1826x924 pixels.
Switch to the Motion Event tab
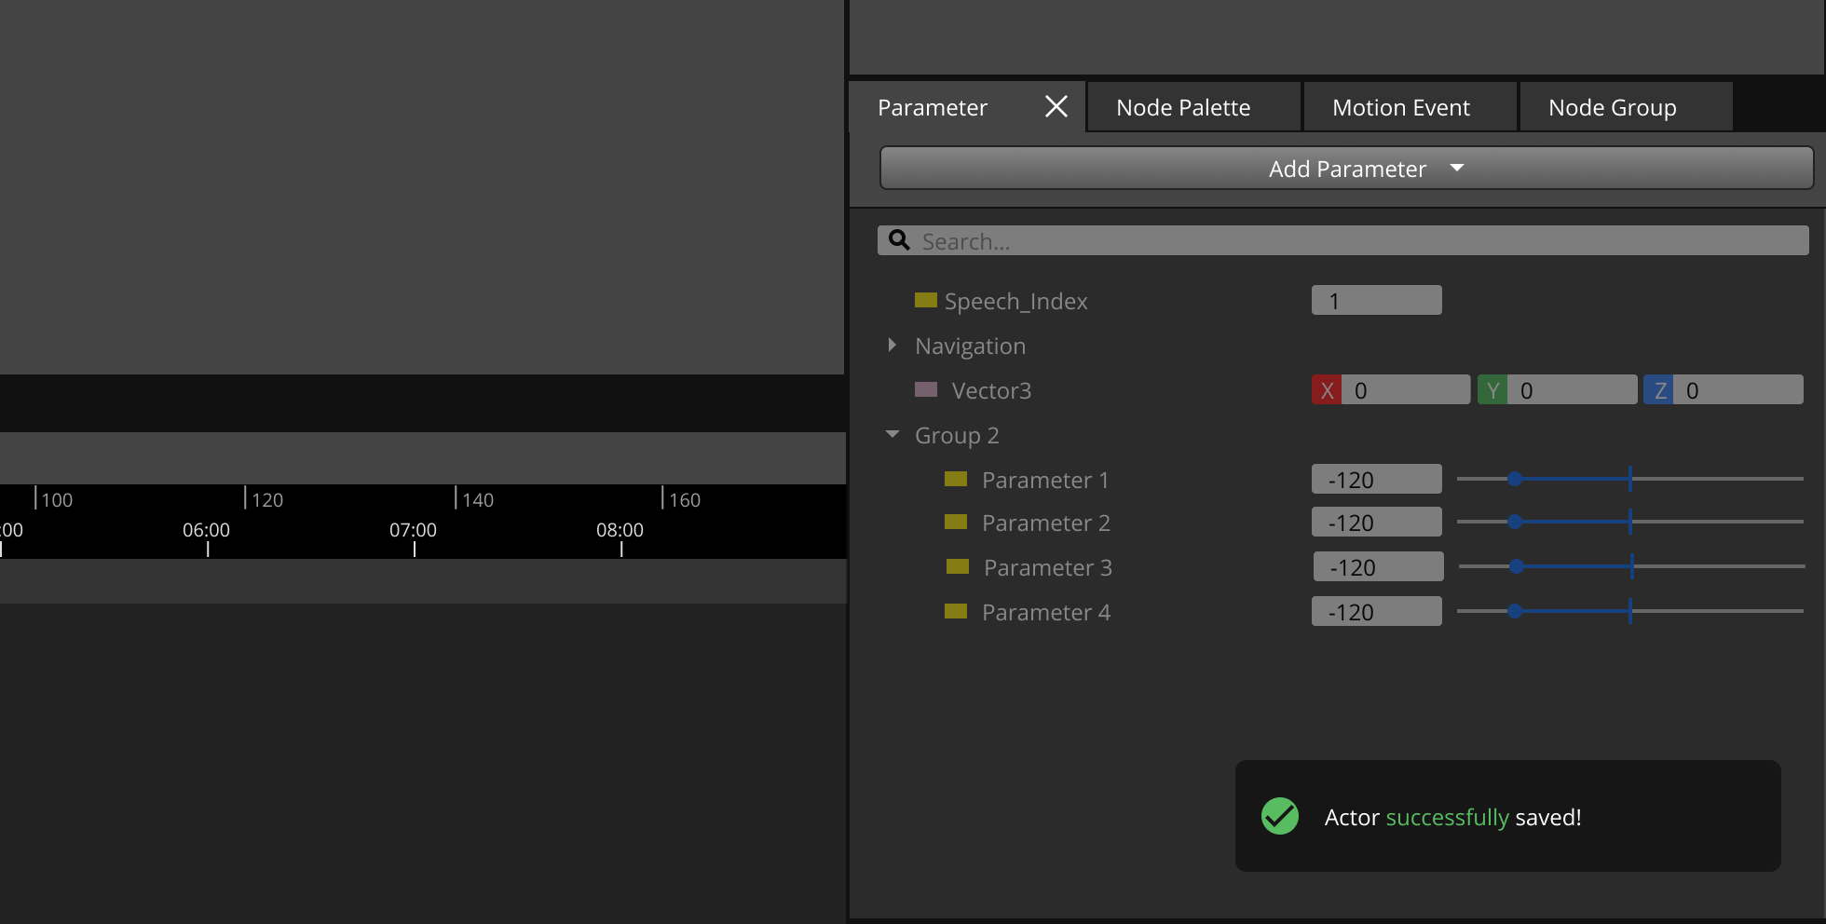tap(1401, 106)
